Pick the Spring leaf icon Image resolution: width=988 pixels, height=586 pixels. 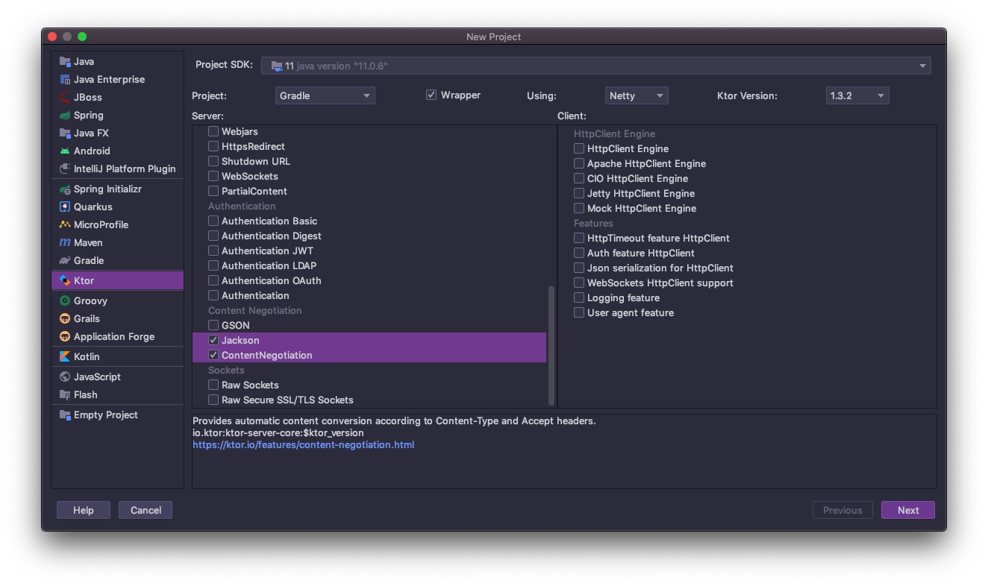pos(65,116)
